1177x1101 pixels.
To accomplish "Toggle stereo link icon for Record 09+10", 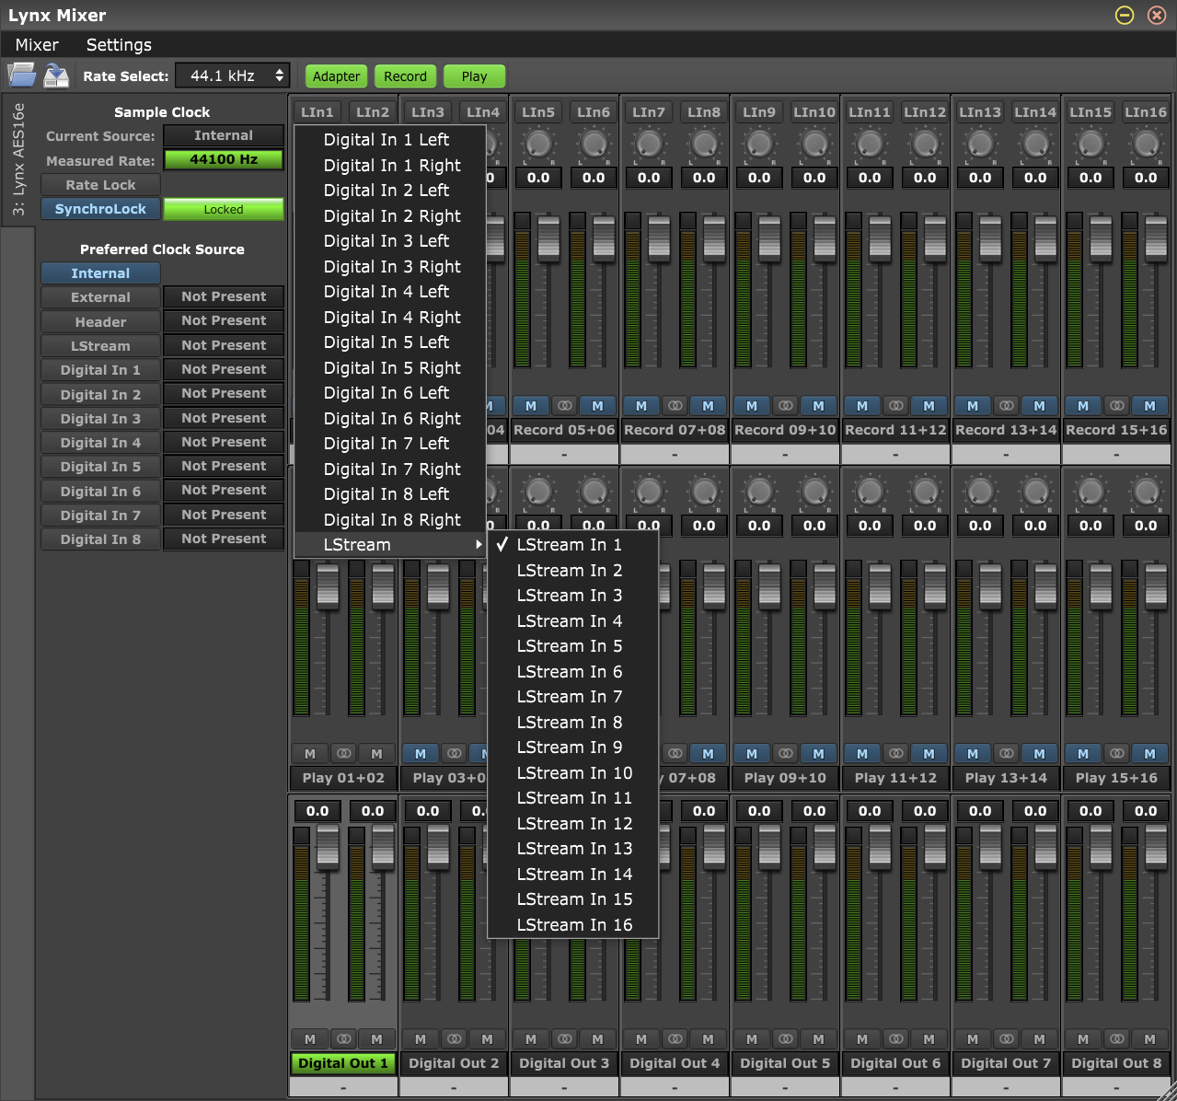I will pos(785,406).
